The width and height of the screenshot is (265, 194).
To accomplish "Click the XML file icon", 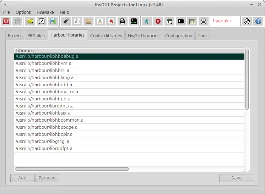I will pos(123,21).
